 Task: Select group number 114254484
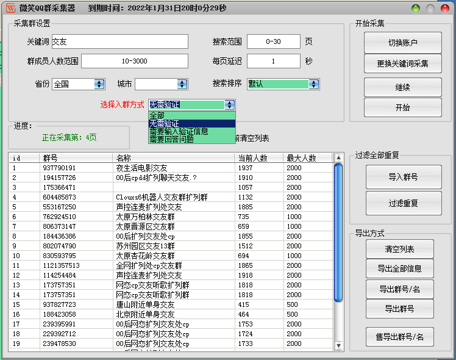click(x=59, y=275)
